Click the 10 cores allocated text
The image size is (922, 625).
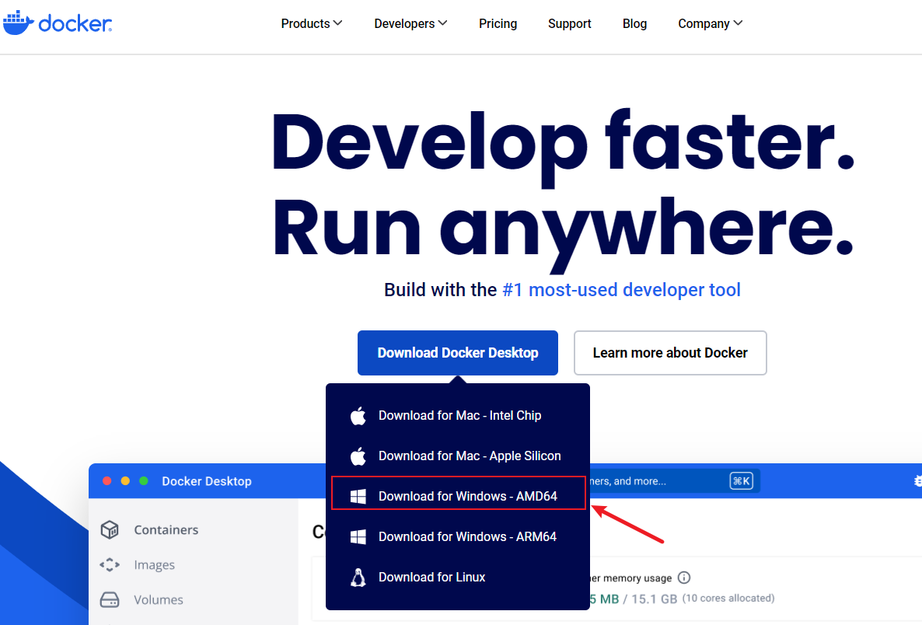coord(728,598)
